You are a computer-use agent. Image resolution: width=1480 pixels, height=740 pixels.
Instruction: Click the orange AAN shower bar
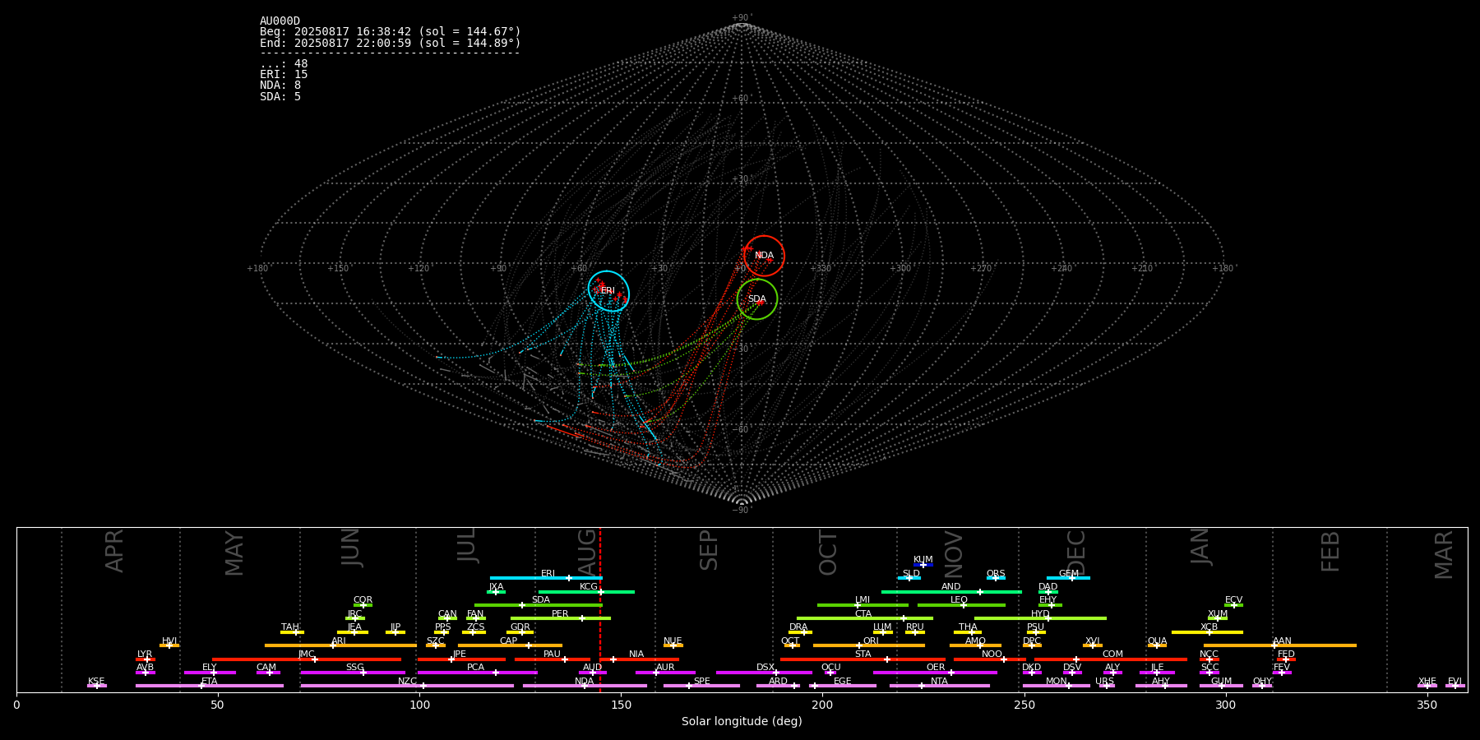point(1280,645)
